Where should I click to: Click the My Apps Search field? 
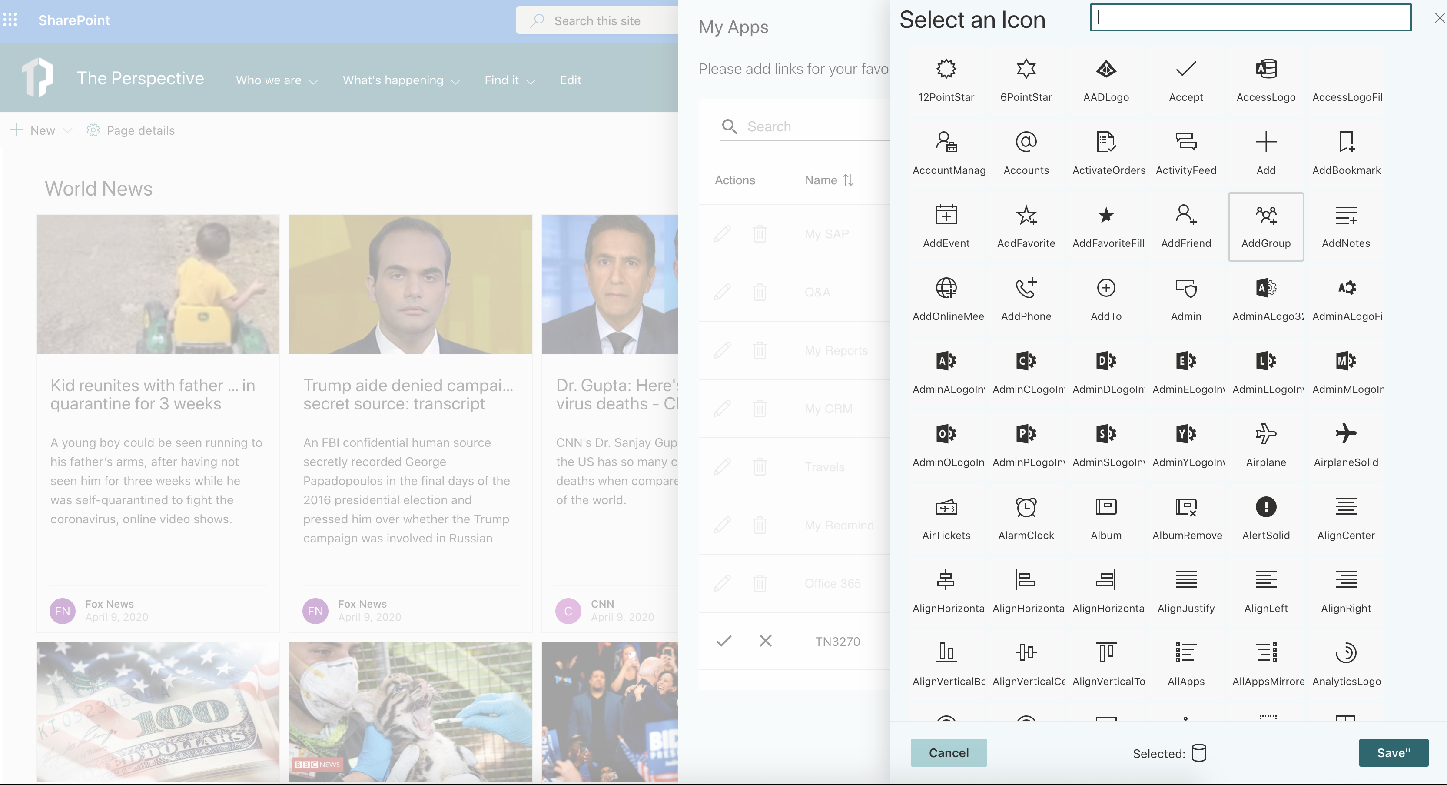click(804, 126)
